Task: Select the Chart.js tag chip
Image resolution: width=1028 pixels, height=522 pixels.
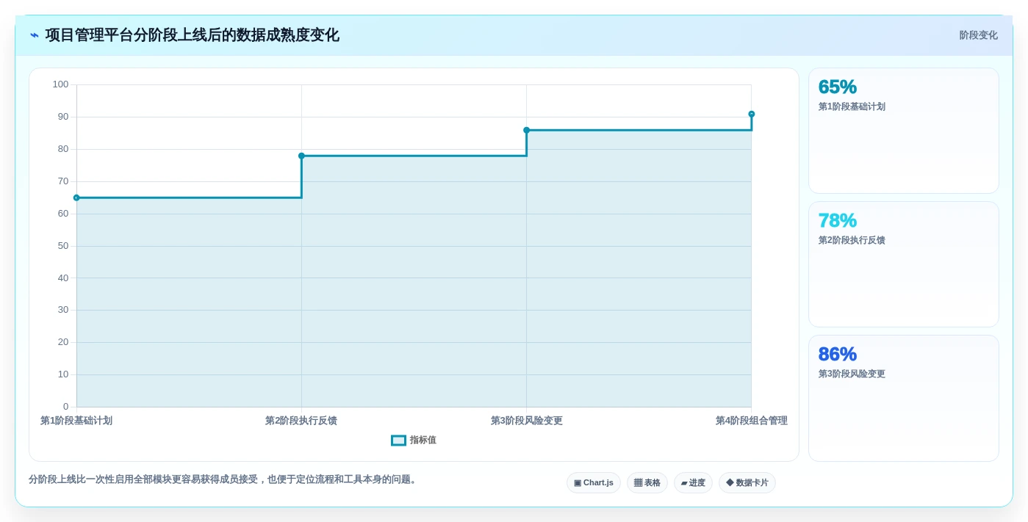Action: click(594, 483)
